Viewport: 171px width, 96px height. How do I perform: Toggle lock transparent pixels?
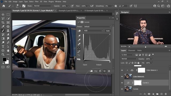tap(127, 63)
